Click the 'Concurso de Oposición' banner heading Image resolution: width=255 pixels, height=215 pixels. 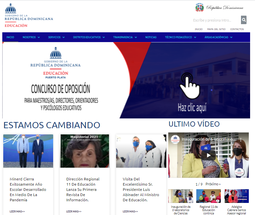[x=61, y=89]
